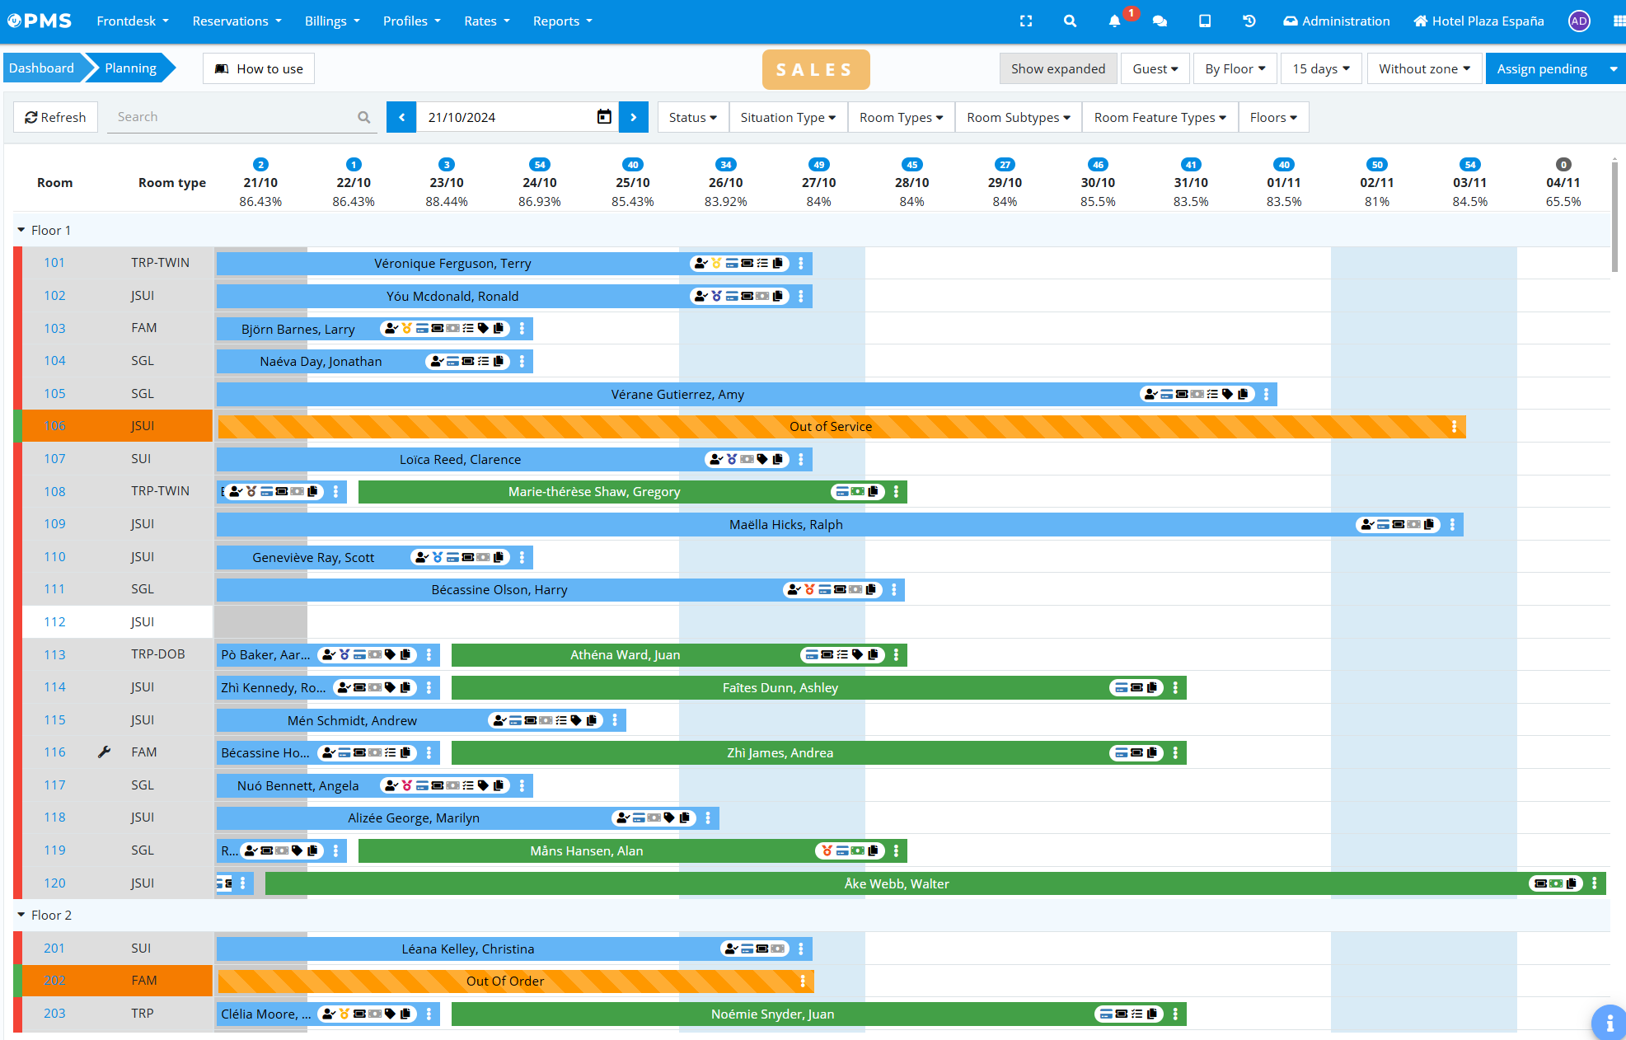Open the Status filter dropdown
This screenshot has width=1626, height=1040.
click(x=692, y=118)
